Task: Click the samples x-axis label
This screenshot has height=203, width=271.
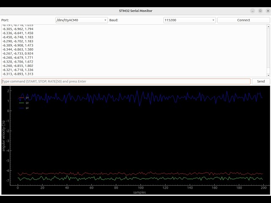Action: click(x=139, y=192)
